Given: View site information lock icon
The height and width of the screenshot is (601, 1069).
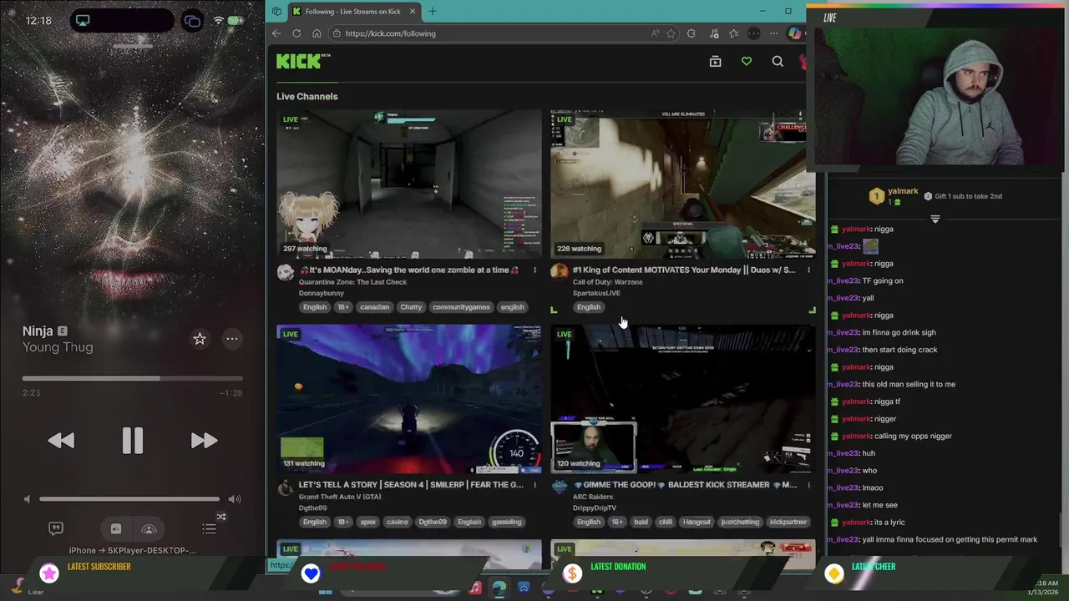Looking at the screenshot, I should tap(336, 33).
